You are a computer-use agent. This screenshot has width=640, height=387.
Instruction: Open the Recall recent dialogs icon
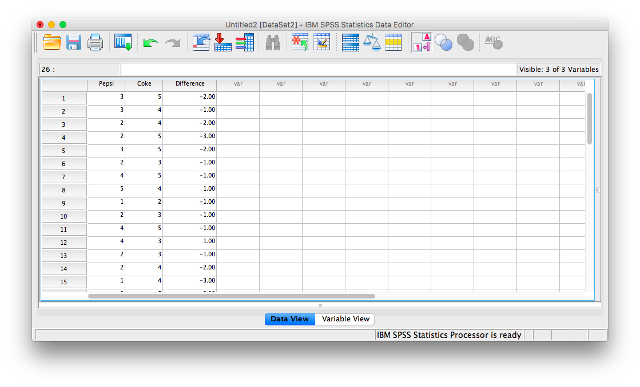(x=123, y=43)
